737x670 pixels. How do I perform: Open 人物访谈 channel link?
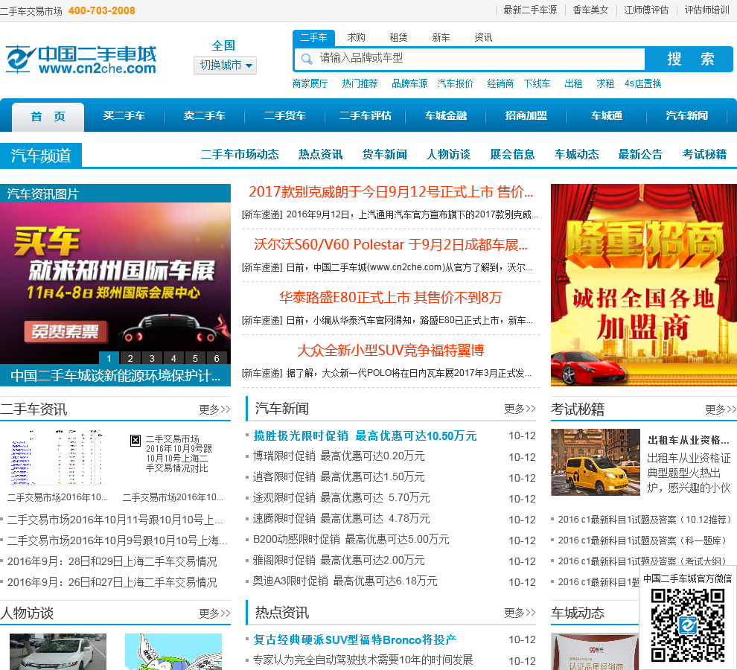tap(448, 154)
